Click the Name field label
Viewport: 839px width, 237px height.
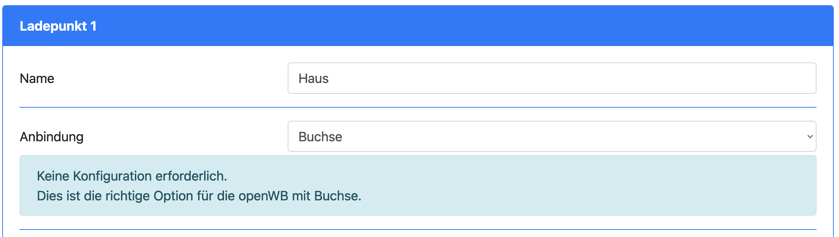(x=37, y=79)
